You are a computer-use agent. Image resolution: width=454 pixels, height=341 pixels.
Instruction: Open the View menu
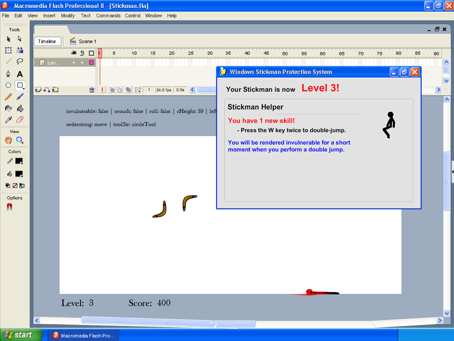tap(33, 16)
